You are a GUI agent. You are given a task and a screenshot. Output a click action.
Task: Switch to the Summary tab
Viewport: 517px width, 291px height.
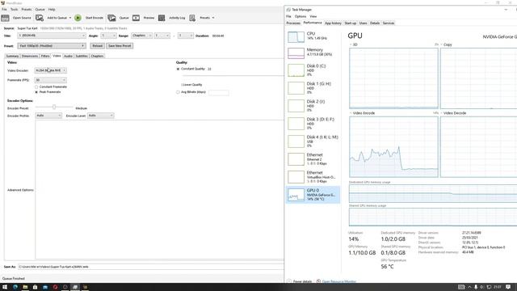click(x=13, y=56)
